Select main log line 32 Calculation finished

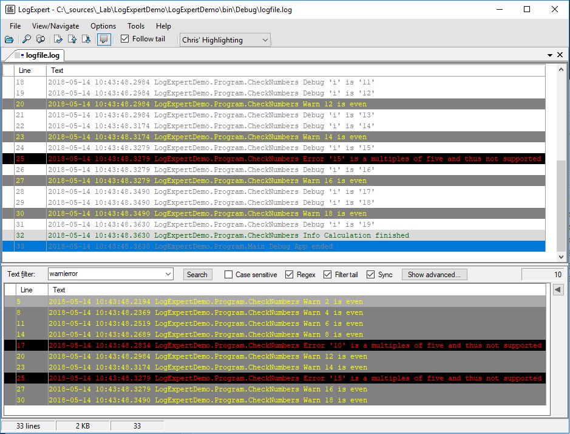[274, 235]
